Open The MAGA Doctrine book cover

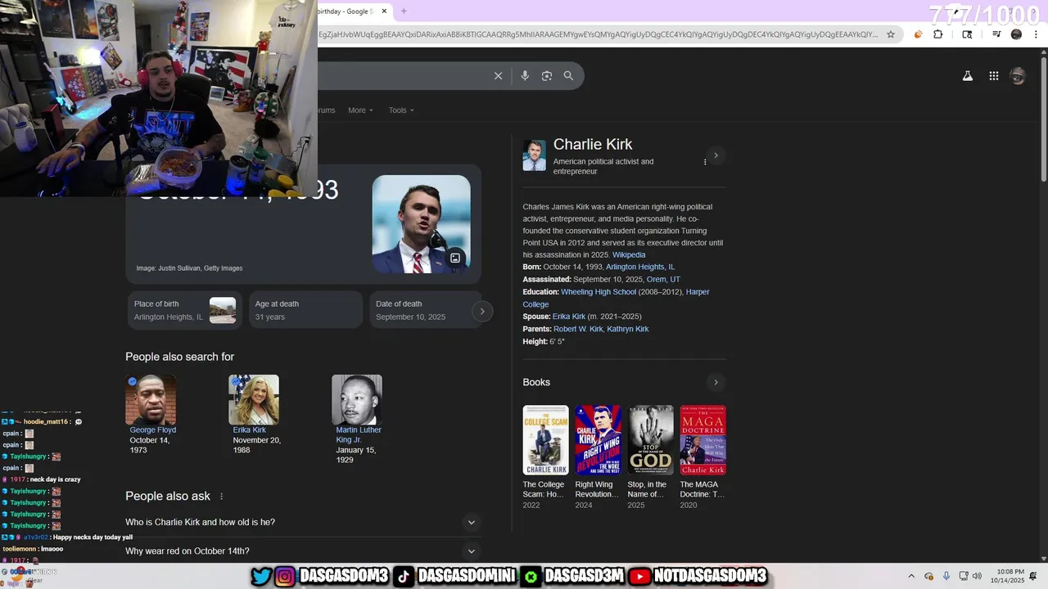(702, 440)
